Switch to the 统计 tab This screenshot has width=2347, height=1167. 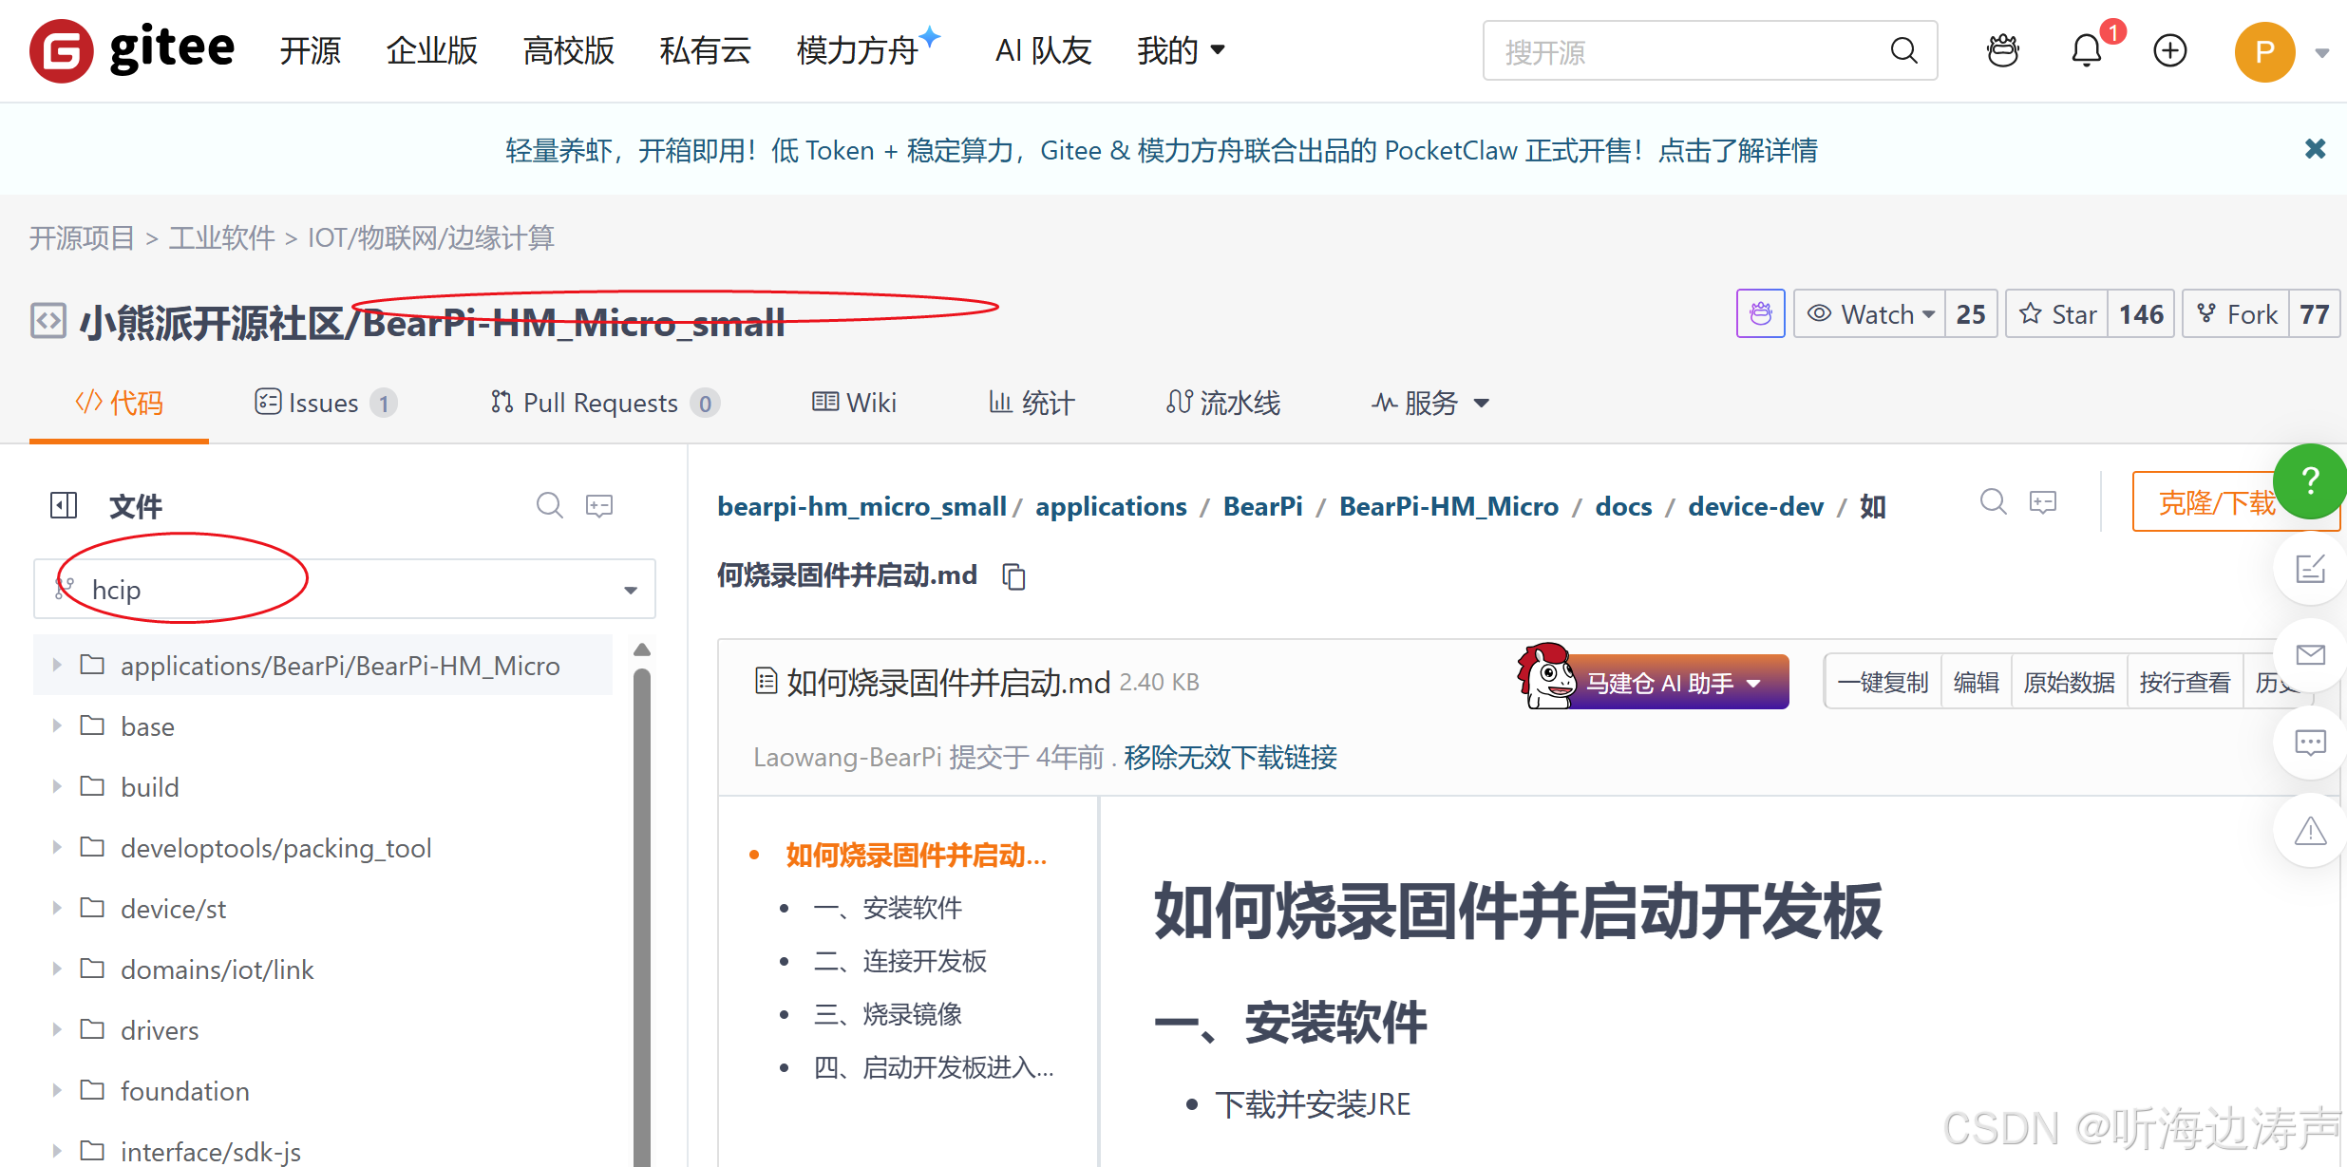tap(1032, 403)
